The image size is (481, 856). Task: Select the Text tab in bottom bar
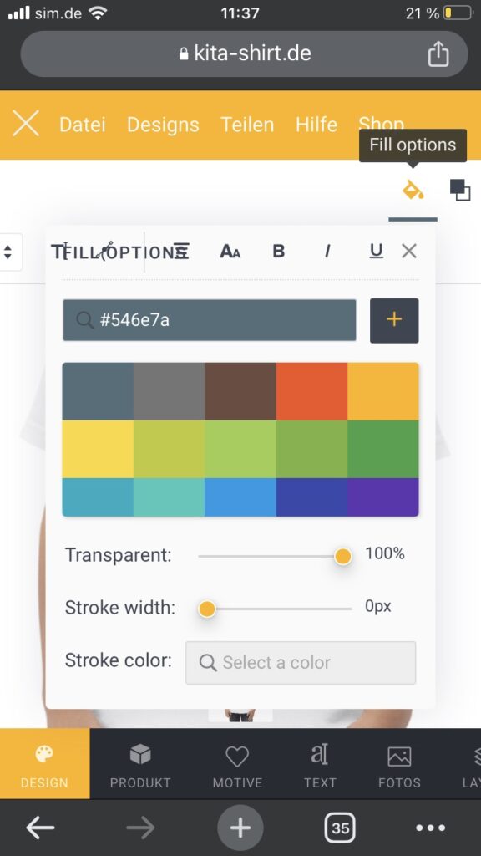tap(320, 764)
